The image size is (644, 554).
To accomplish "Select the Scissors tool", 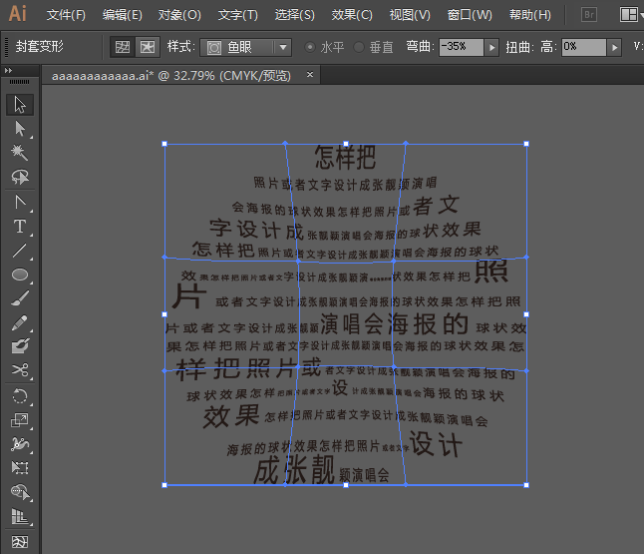I will coord(20,370).
